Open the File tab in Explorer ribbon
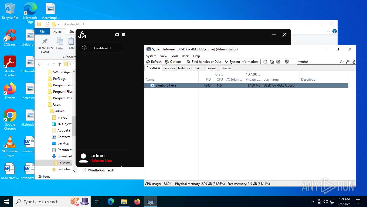367x207 pixels. pyautogui.click(x=42, y=32)
